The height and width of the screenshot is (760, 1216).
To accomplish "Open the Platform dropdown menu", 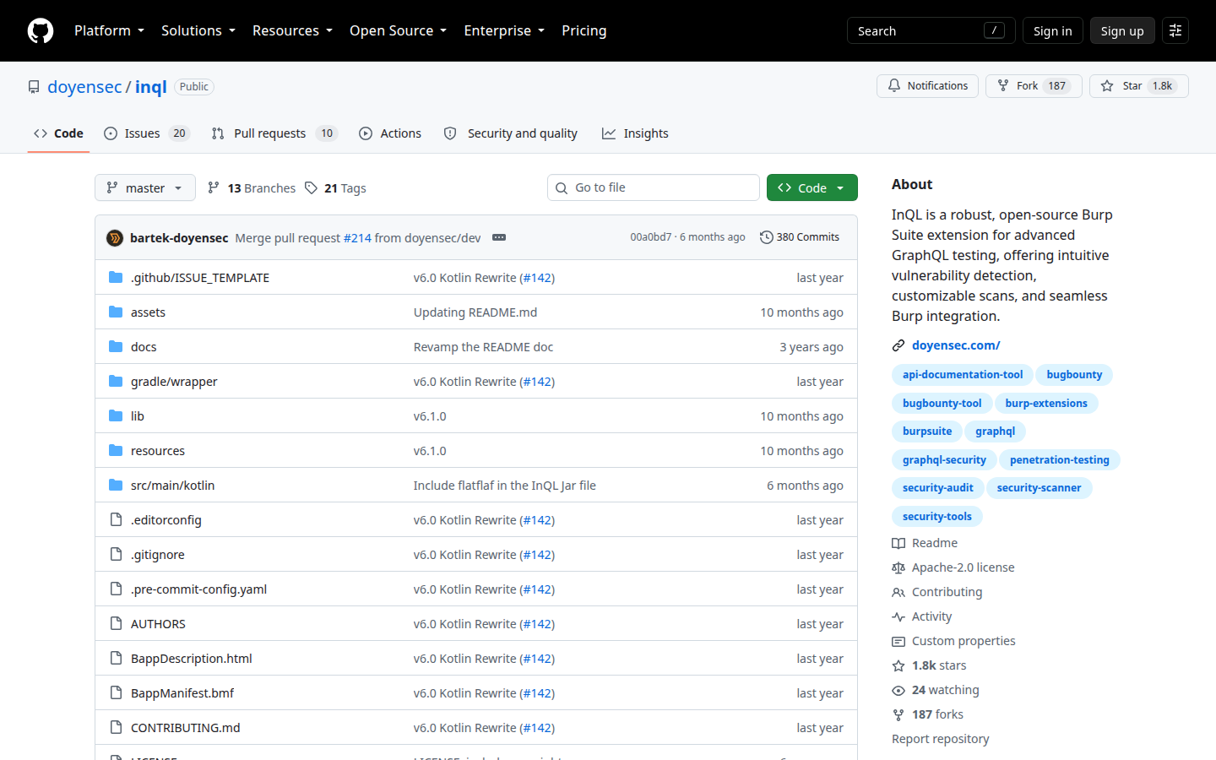I will (109, 30).
